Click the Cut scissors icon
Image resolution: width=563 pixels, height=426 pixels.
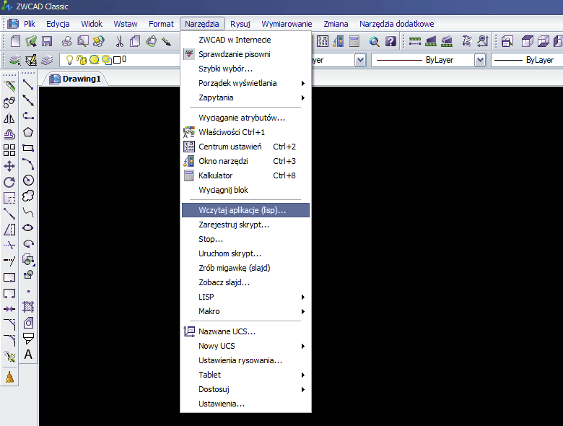click(120, 41)
